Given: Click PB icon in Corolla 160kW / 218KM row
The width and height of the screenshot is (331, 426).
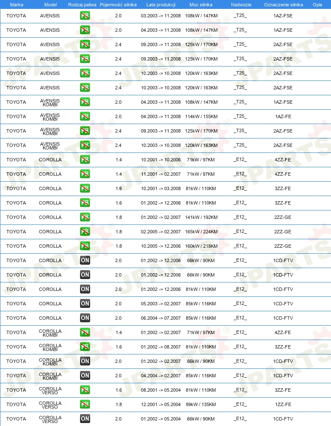Looking at the screenshot, I should (x=85, y=246).
